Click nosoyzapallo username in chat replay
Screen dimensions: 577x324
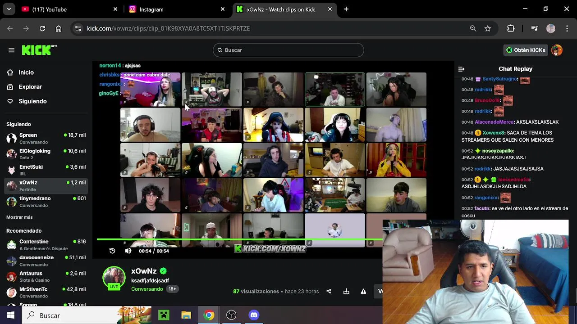[x=498, y=151]
